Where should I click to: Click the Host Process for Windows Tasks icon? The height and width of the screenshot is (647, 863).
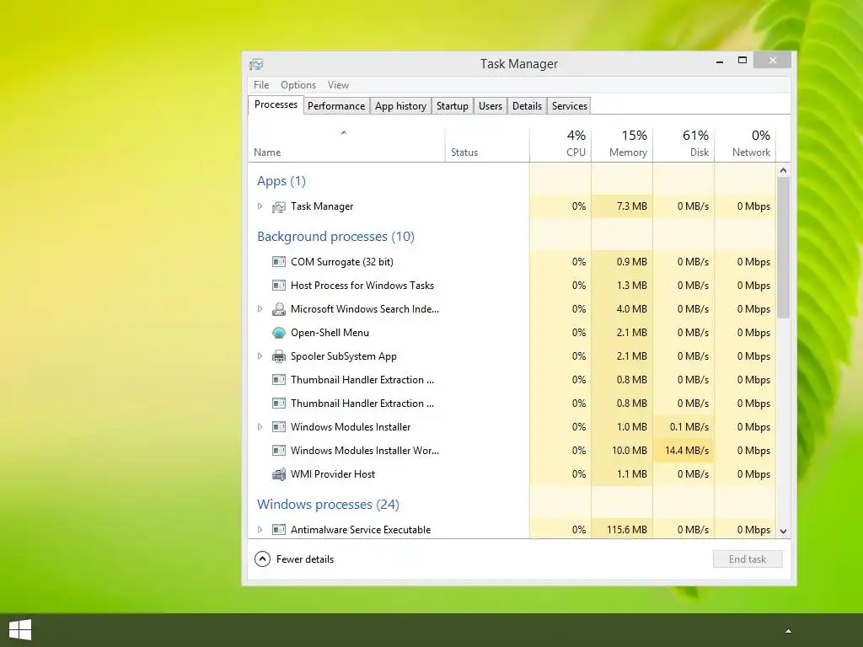[x=279, y=286]
